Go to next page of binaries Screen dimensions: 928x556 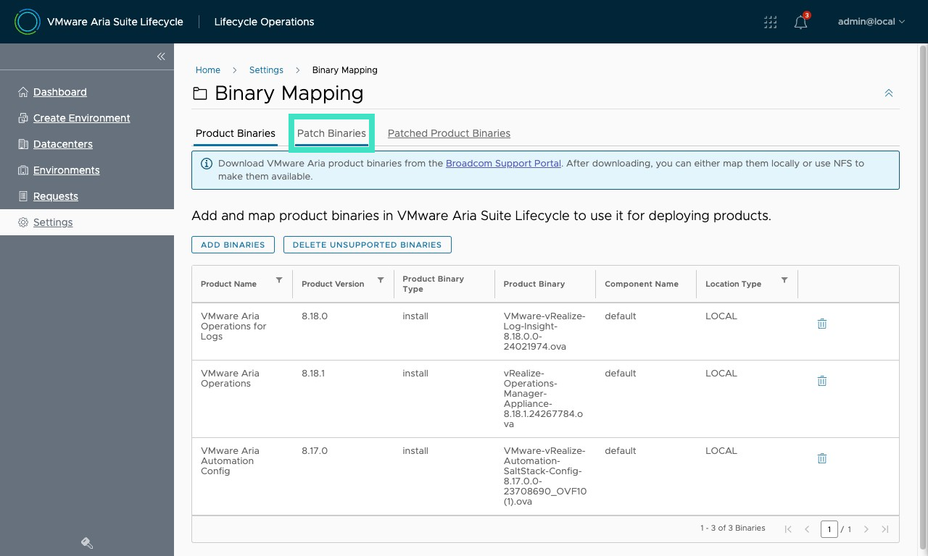(866, 529)
